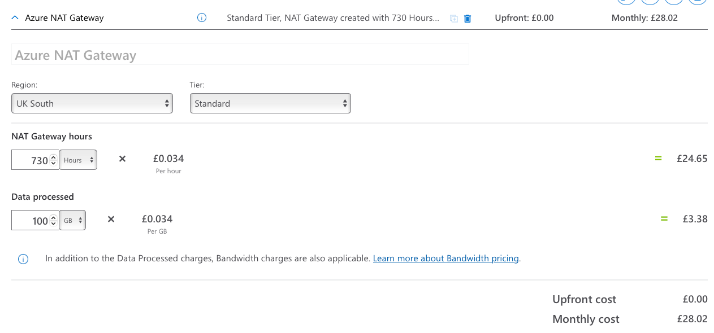Delete the NAT Gateway estimate via trash icon
The width and height of the screenshot is (714, 333).
pyautogui.click(x=468, y=19)
